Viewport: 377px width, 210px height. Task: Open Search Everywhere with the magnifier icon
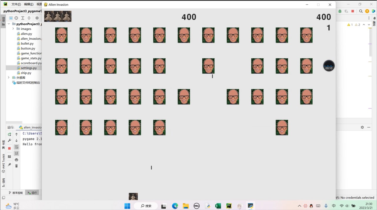(361, 11)
